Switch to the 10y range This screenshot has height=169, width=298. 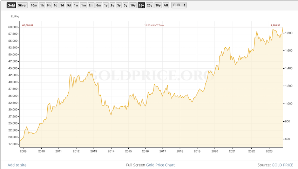133,5
